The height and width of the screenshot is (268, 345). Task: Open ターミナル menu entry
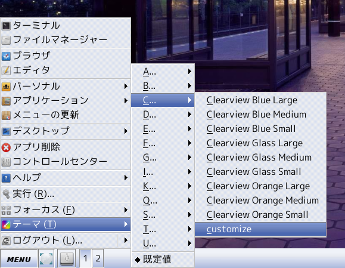pos(66,26)
